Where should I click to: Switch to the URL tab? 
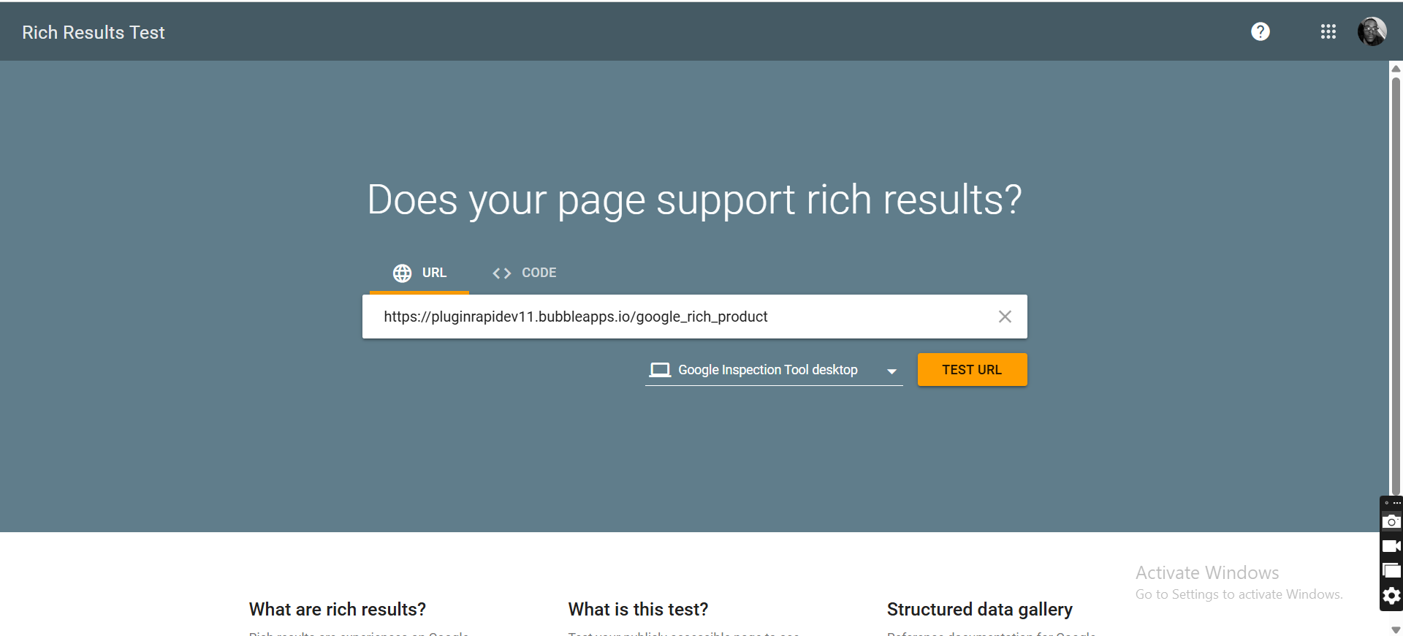coord(419,273)
